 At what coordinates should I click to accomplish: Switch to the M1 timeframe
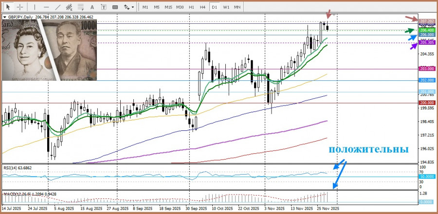(145, 7)
